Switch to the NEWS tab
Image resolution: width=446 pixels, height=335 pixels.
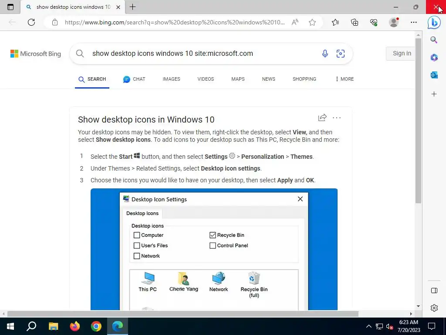pyautogui.click(x=268, y=79)
